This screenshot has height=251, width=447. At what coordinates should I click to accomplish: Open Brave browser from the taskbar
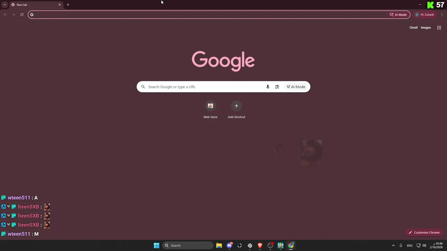[260, 245]
